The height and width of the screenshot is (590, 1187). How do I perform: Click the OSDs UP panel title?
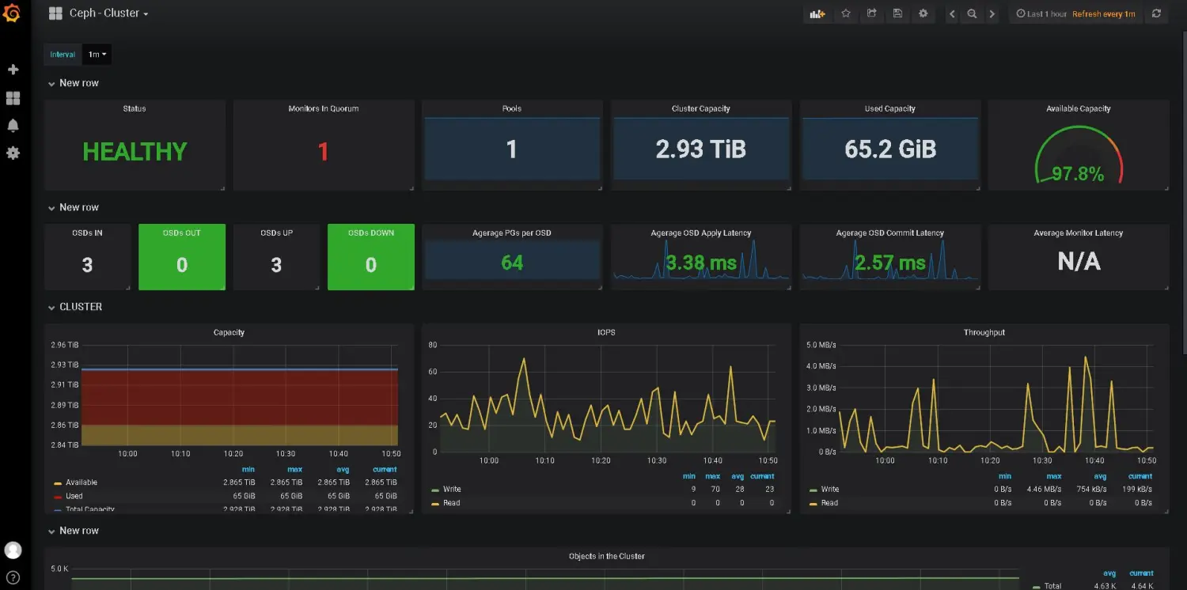(x=276, y=233)
